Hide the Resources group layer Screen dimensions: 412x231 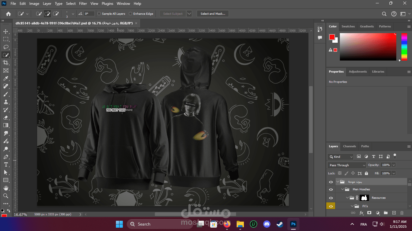(331, 198)
